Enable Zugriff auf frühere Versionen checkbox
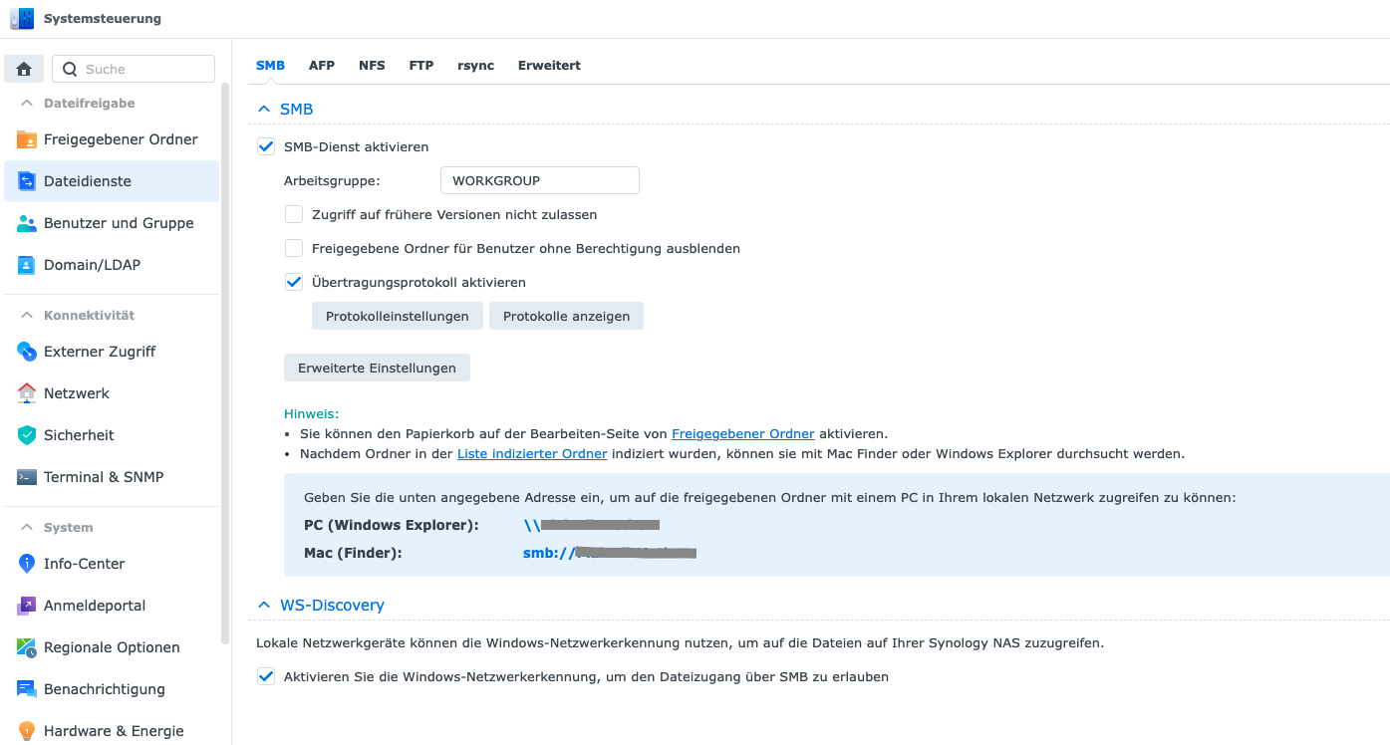The height and width of the screenshot is (745, 1390). click(x=294, y=214)
